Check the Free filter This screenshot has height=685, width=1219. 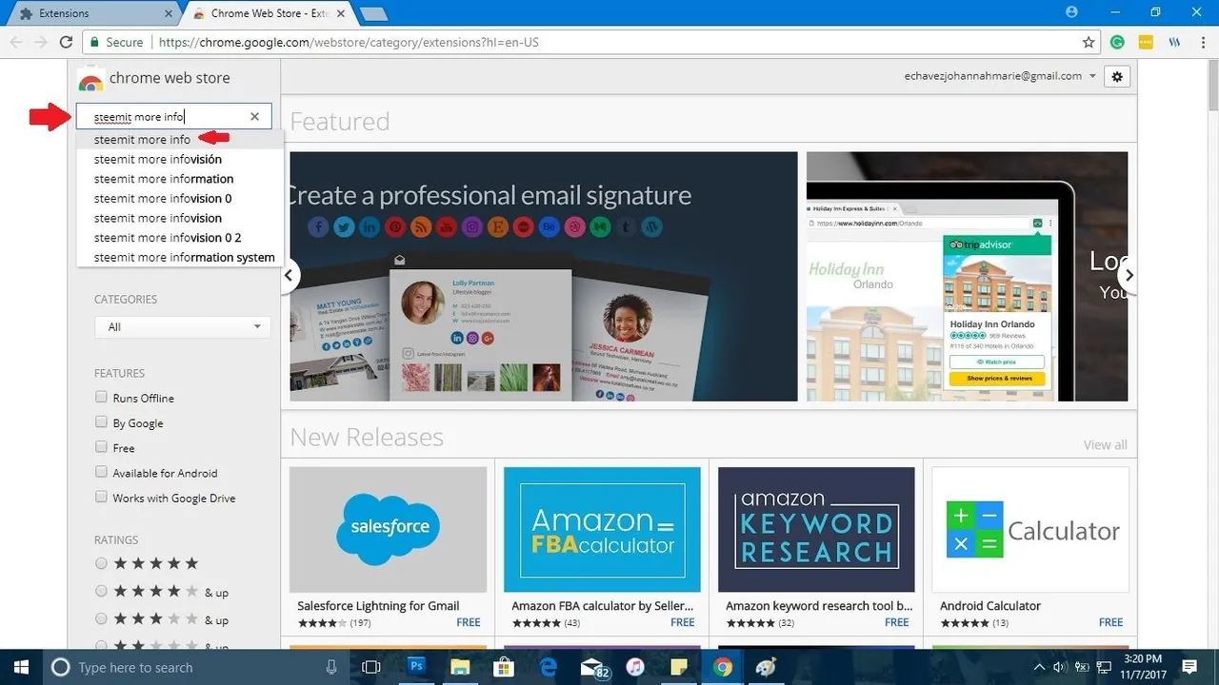point(101,446)
